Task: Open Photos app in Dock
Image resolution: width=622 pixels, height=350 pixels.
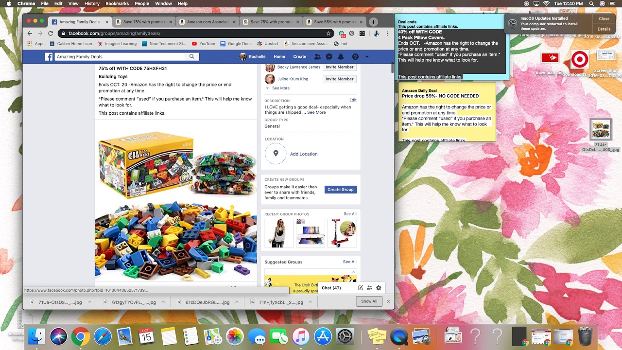Action: point(235,336)
